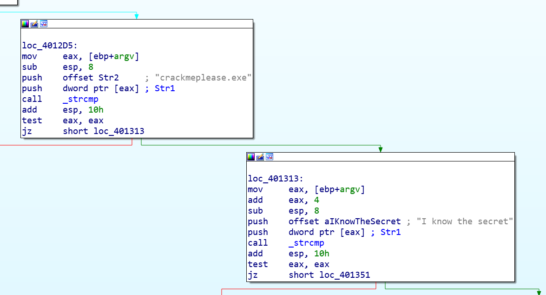Click "crackmeplease.exe" string comment
Viewport: 546px width, 295px height.
203,78
